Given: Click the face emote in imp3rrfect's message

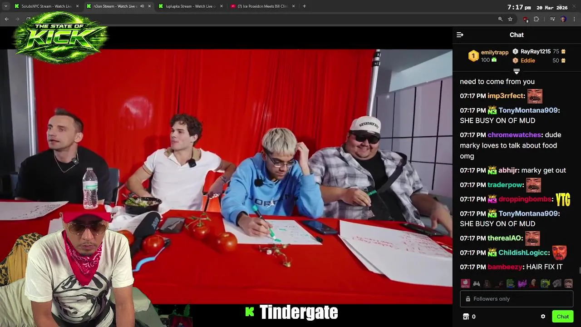Looking at the screenshot, I should point(535,96).
